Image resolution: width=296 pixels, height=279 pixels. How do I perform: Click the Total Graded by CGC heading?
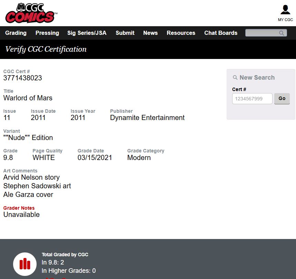65,255
